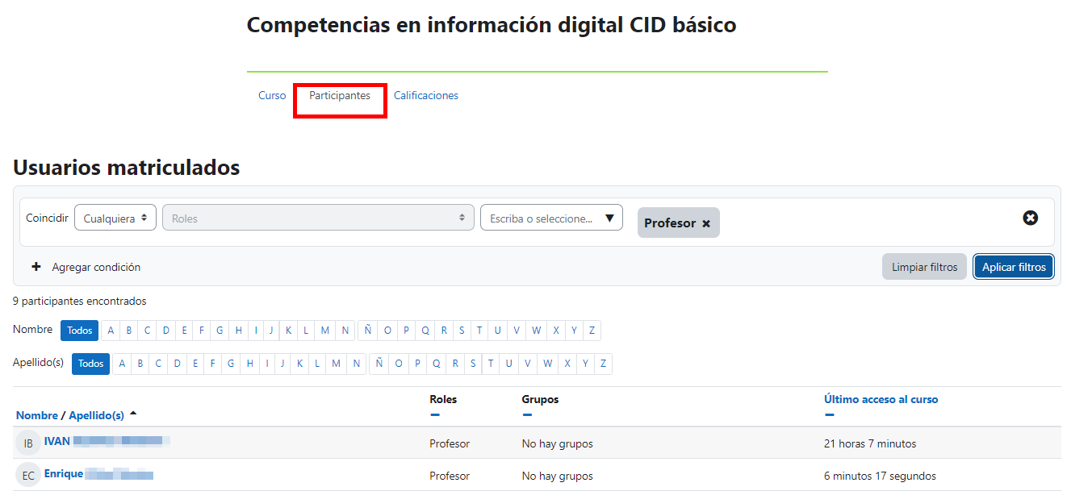Sort by Último acceso al curso
Image resolution: width=1067 pixels, height=491 pixels.
[x=881, y=399]
